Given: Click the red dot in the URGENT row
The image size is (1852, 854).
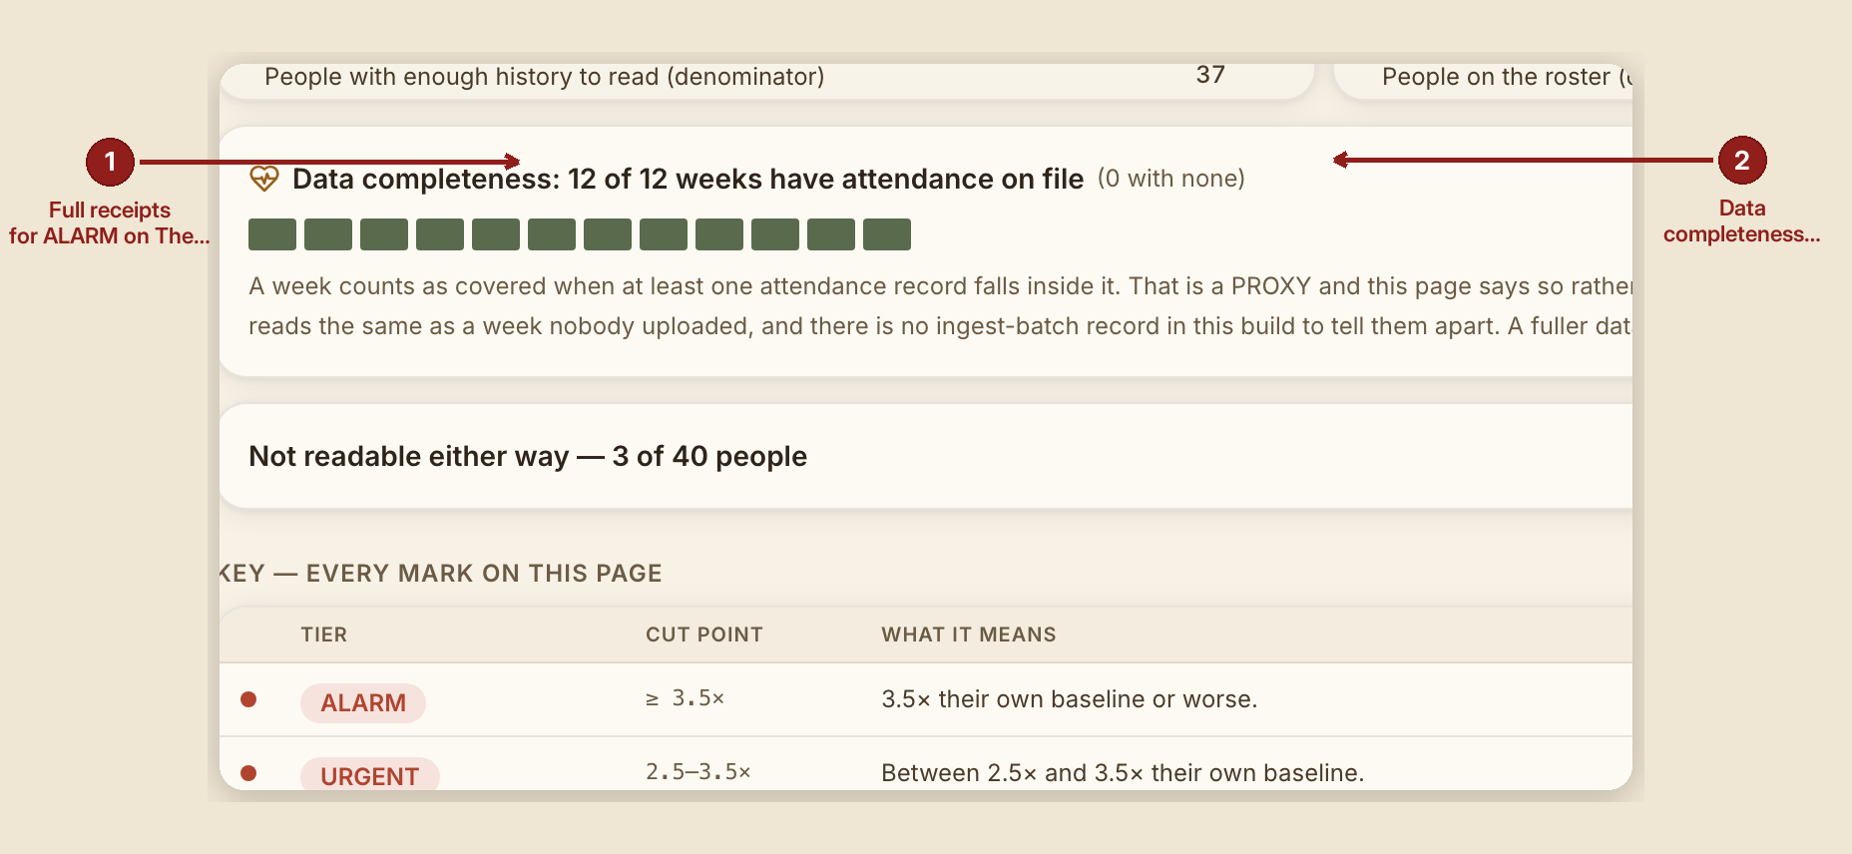Looking at the screenshot, I should [x=248, y=773].
